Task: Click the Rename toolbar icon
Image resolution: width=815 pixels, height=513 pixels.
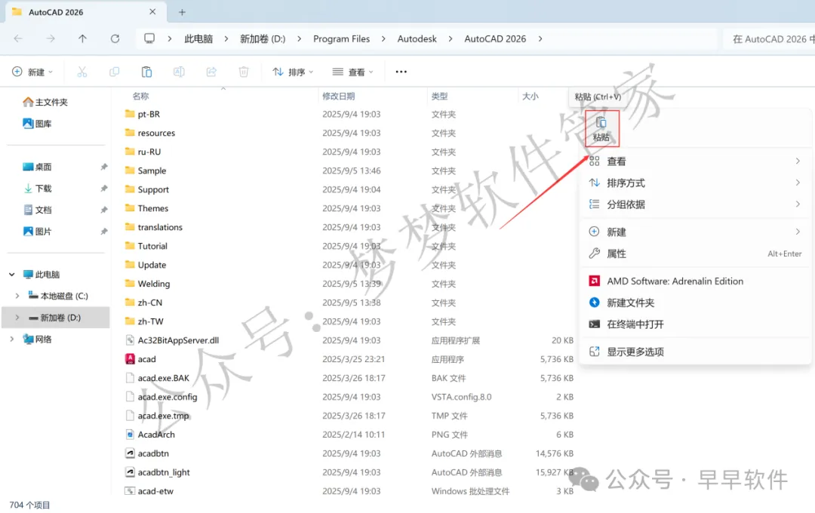Action: [179, 72]
